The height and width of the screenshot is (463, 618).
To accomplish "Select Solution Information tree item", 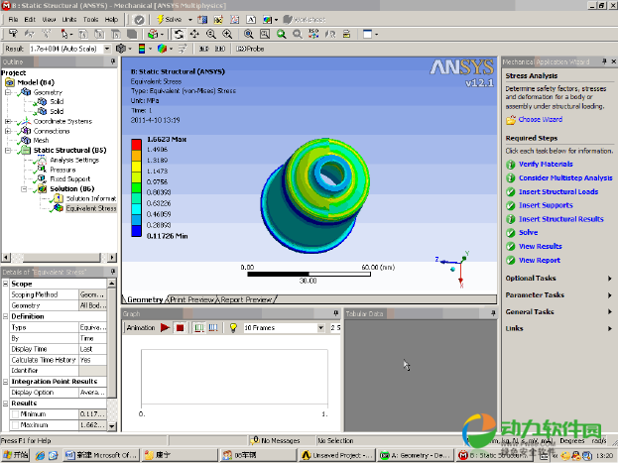I will pos(91,198).
